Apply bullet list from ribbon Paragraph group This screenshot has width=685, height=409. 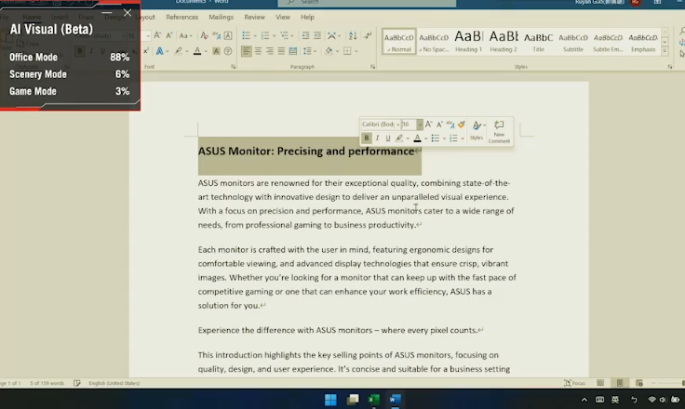[246, 36]
